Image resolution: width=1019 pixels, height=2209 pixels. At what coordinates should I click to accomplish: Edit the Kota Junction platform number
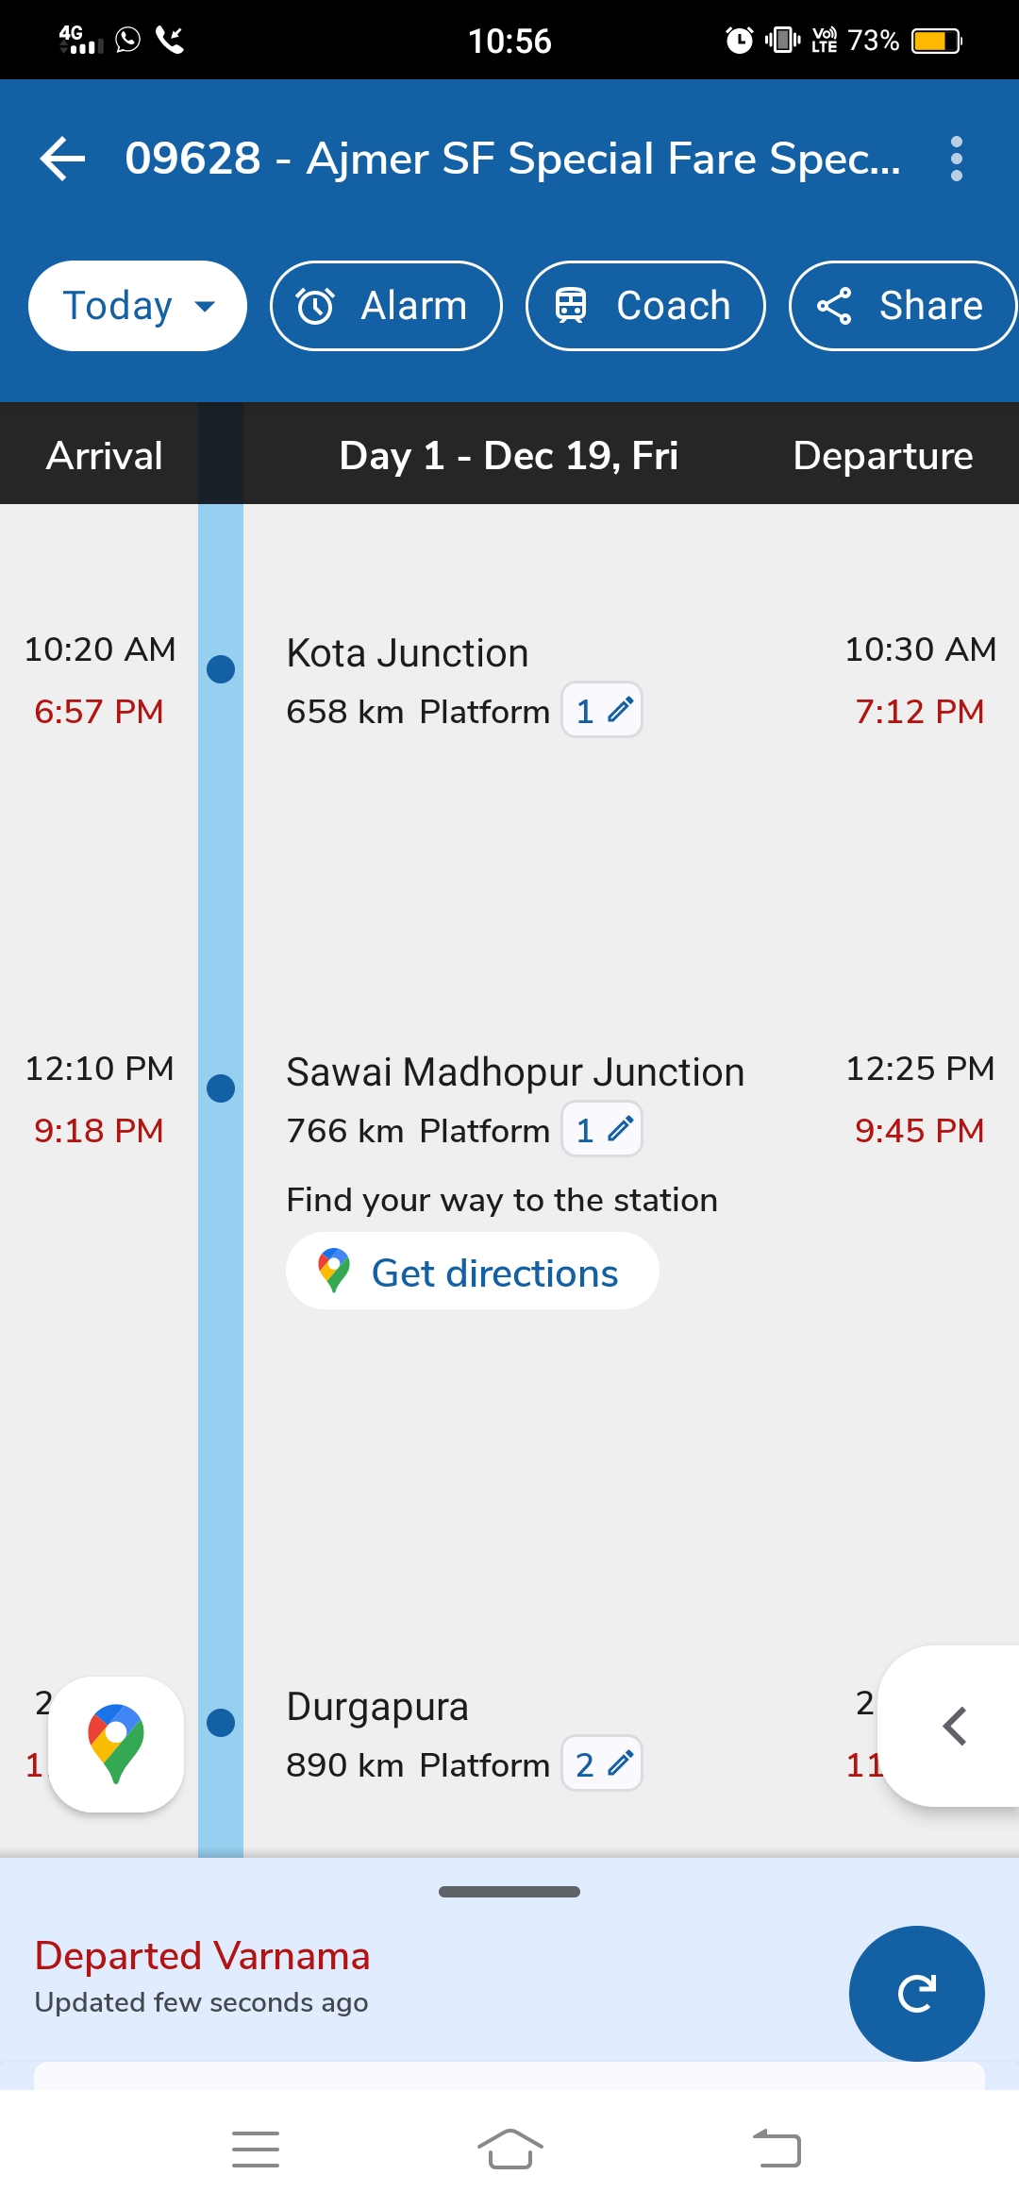tap(602, 710)
